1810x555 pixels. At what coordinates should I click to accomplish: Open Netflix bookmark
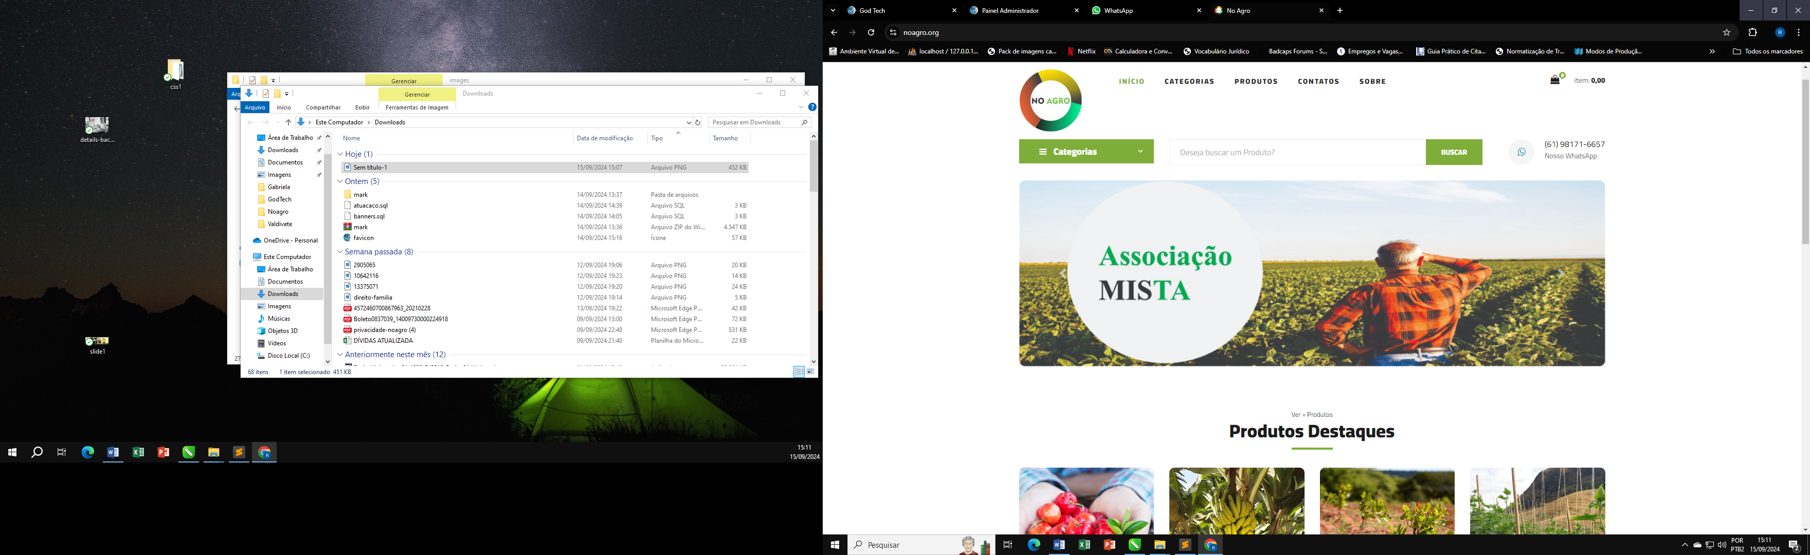pyautogui.click(x=1081, y=51)
